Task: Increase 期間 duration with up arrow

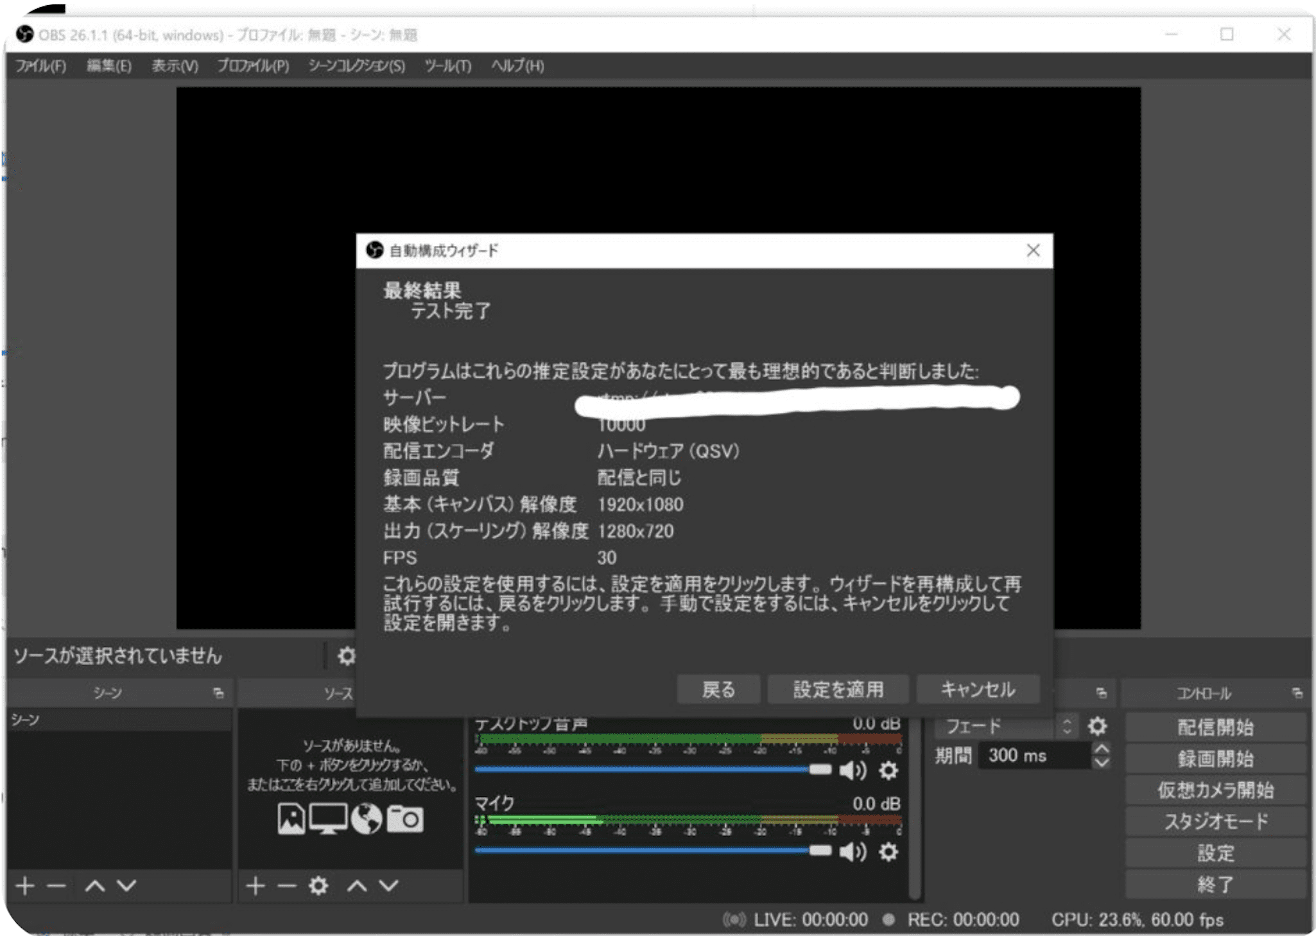Action: pos(1102,749)
